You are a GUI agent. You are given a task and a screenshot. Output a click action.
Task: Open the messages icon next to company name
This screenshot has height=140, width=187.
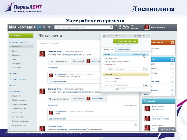tap(44, 27)
